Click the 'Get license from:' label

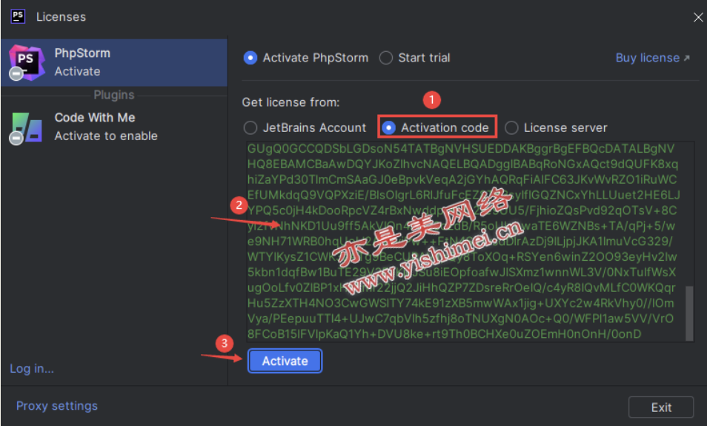291,102
